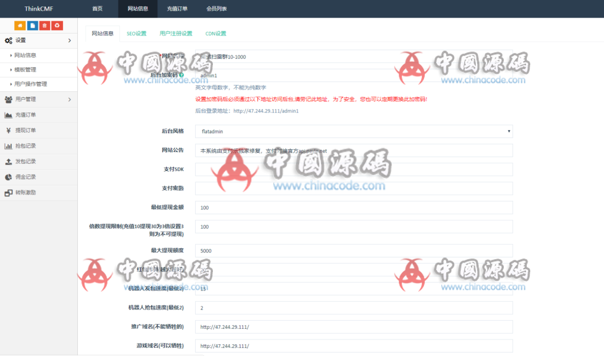Click the ThinkCMF brand link

point(38,8)
